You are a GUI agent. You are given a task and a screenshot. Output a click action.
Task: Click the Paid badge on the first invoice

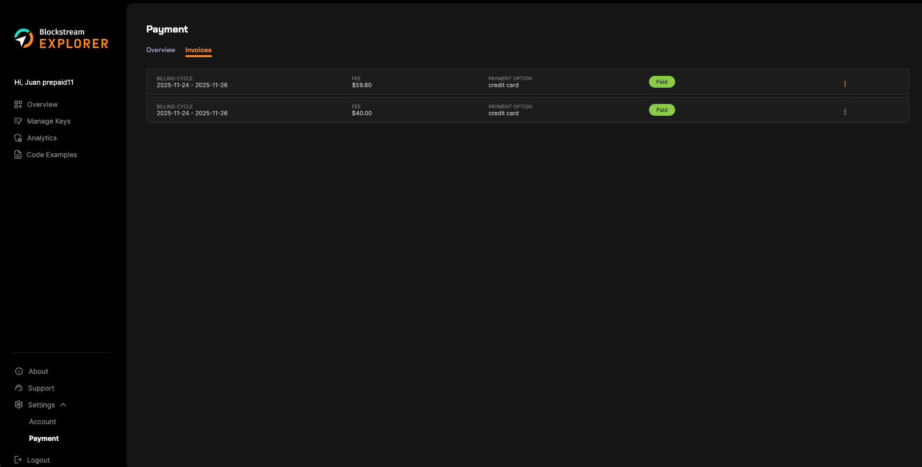(662, 81)
